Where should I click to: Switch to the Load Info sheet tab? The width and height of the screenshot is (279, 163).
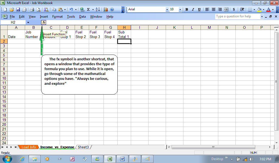coord(29,147)
